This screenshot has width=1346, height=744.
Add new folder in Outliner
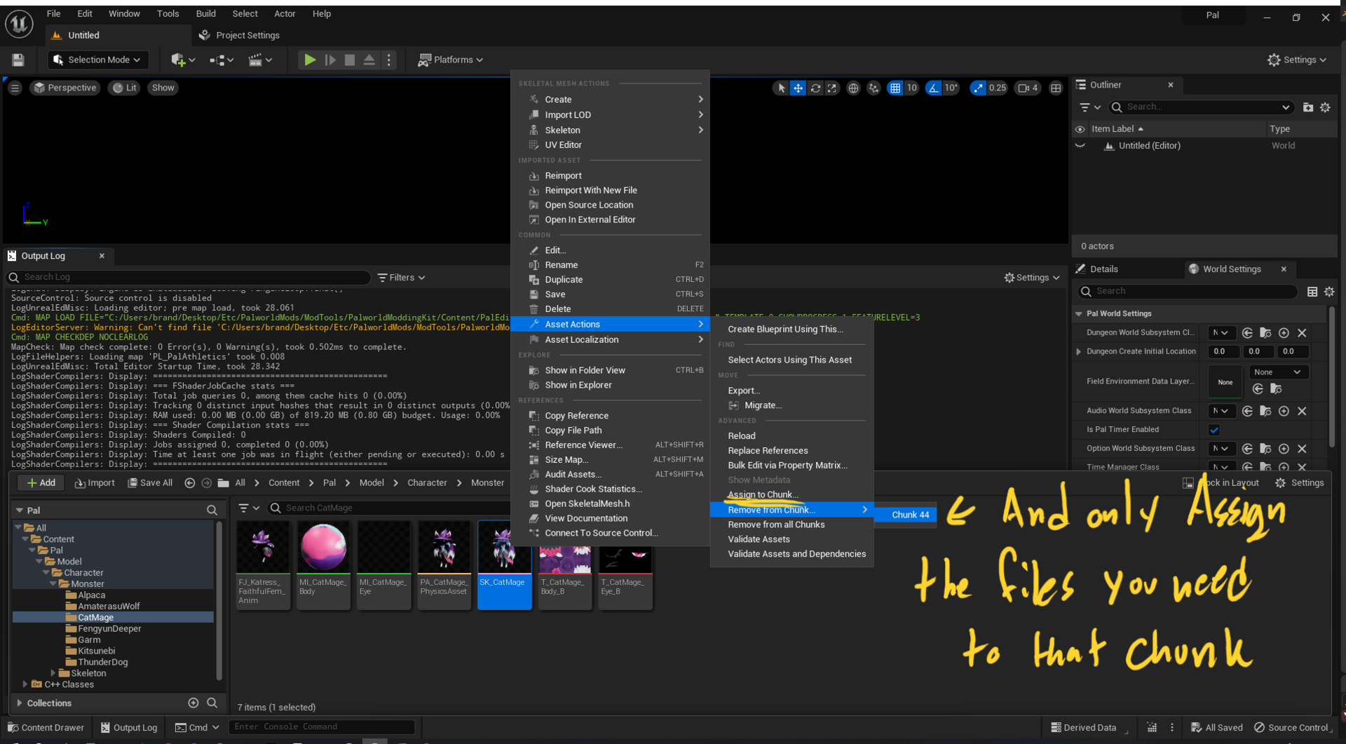[x=1308, y=107]
